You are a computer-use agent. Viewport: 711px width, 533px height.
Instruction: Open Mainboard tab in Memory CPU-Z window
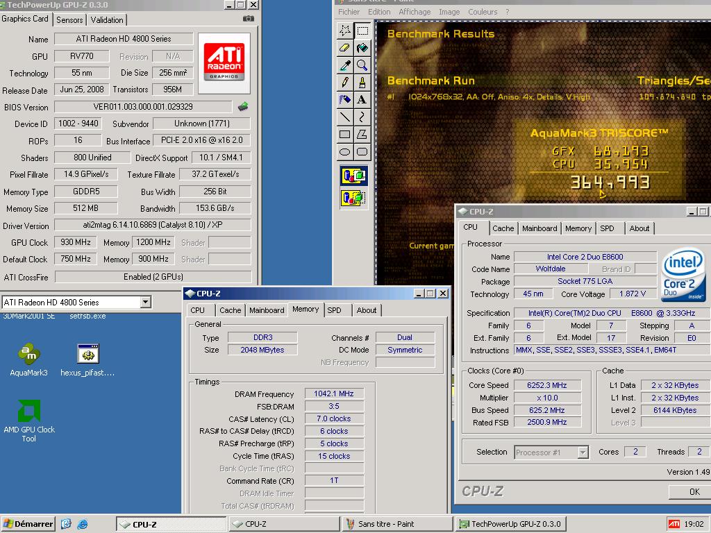(x=267, y=310)
